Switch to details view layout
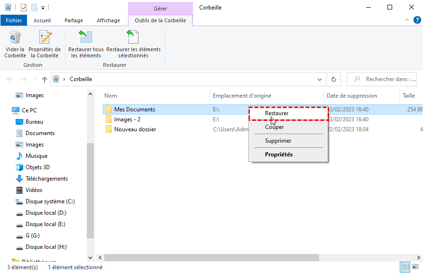 pyautogui.click(x=405, y=267)
